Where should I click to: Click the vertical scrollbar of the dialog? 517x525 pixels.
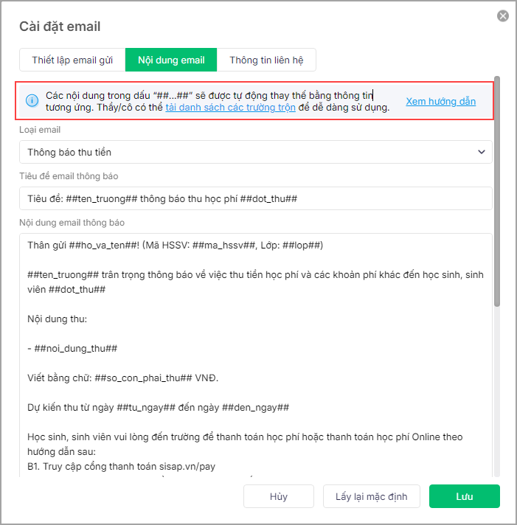498,192
